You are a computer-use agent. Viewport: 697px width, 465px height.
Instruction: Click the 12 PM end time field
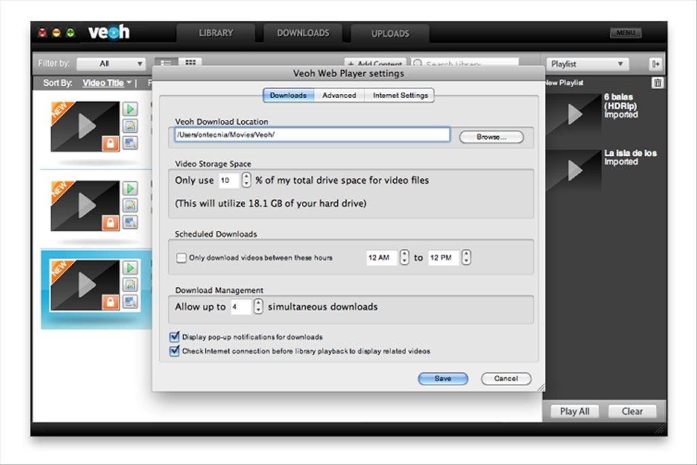pyautogui.click(x=444, y=257)
